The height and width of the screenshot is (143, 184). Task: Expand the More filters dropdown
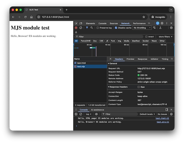pos(165,37)
